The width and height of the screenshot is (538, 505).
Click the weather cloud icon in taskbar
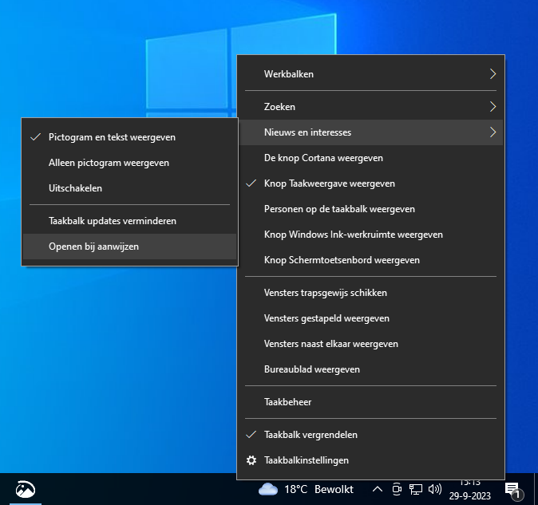[268, 489]
